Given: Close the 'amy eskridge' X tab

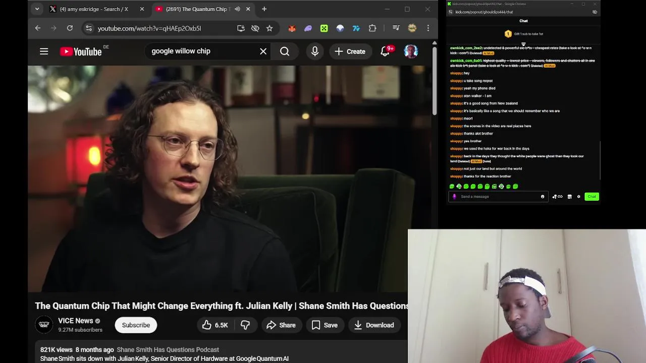Looking at the screenshot, I should 142,9.
